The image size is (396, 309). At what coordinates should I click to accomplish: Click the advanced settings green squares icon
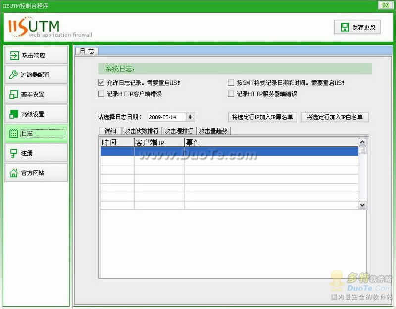pos(14,114)
